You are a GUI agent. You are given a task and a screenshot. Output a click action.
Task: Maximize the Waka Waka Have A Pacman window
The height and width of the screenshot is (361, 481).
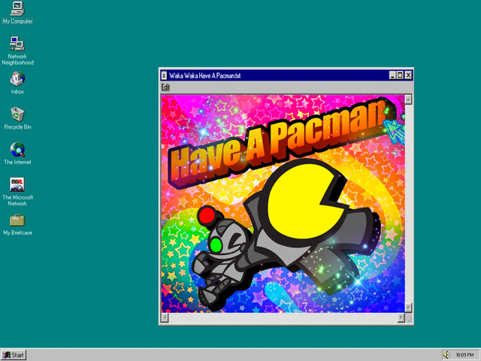click(400, 75)
